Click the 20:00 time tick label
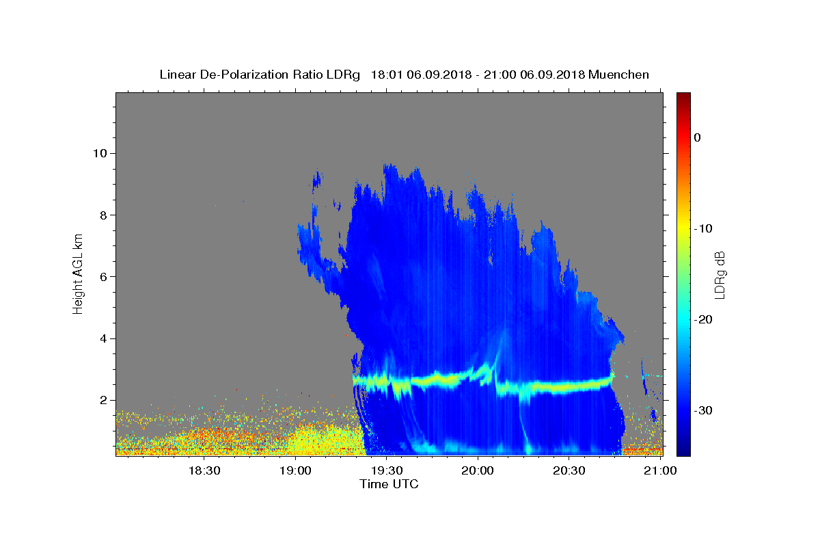Screen dimensions: 820x547 tap(478, 470)
